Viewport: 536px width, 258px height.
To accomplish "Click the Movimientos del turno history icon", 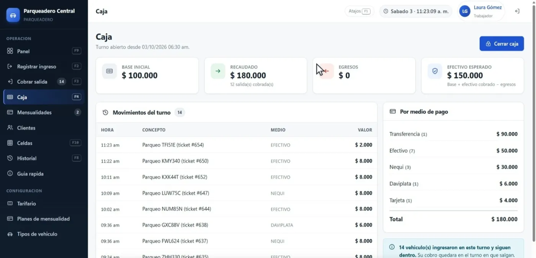I will click(x=105, y=113).
